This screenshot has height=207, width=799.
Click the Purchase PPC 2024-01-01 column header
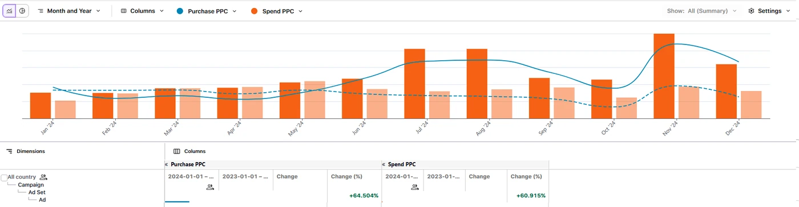coord(191,176)
